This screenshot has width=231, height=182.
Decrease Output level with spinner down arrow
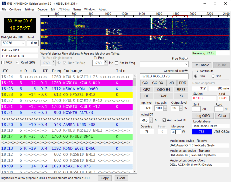click(x=181, y=109)
